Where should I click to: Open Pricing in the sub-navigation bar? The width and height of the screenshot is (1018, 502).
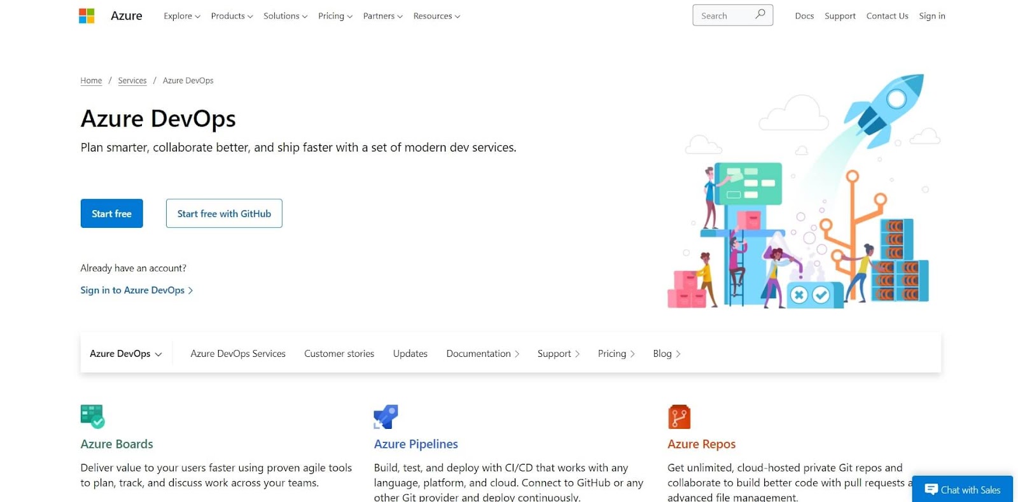(617, 354)
